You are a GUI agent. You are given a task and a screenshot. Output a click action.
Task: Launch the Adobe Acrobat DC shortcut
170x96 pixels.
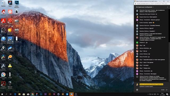pos(3,85)
